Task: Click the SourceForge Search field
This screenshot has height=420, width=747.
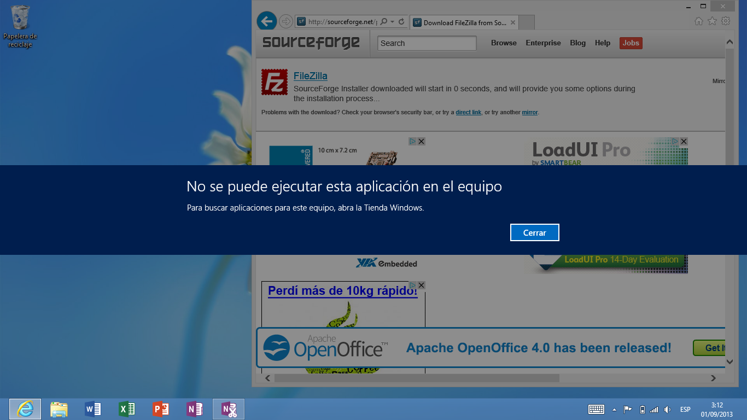Action: [427, 43]
